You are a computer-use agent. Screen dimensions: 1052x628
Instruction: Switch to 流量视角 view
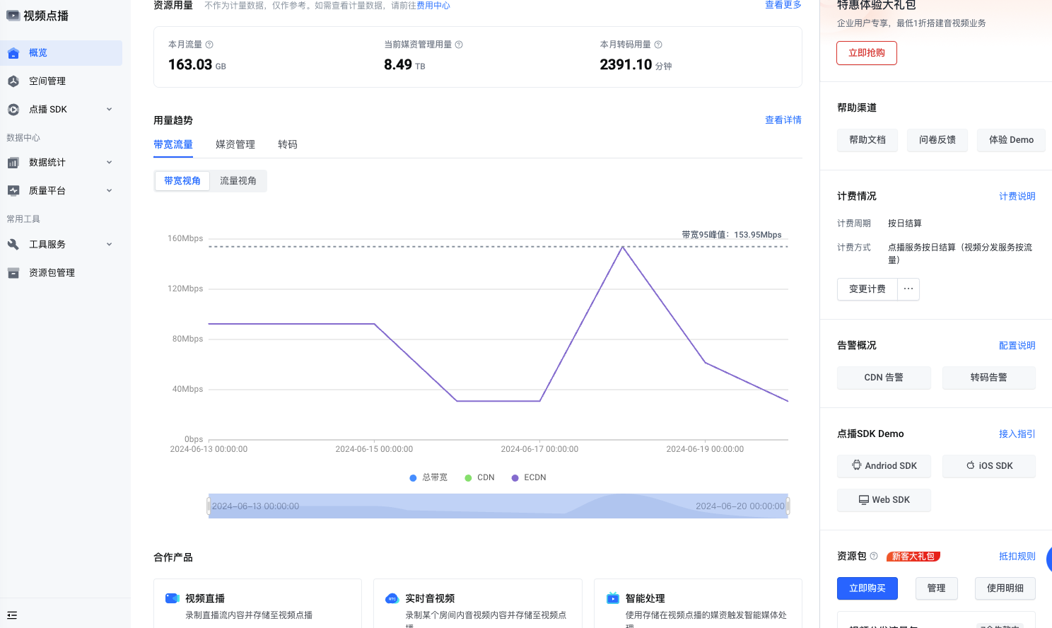(238, 181)
